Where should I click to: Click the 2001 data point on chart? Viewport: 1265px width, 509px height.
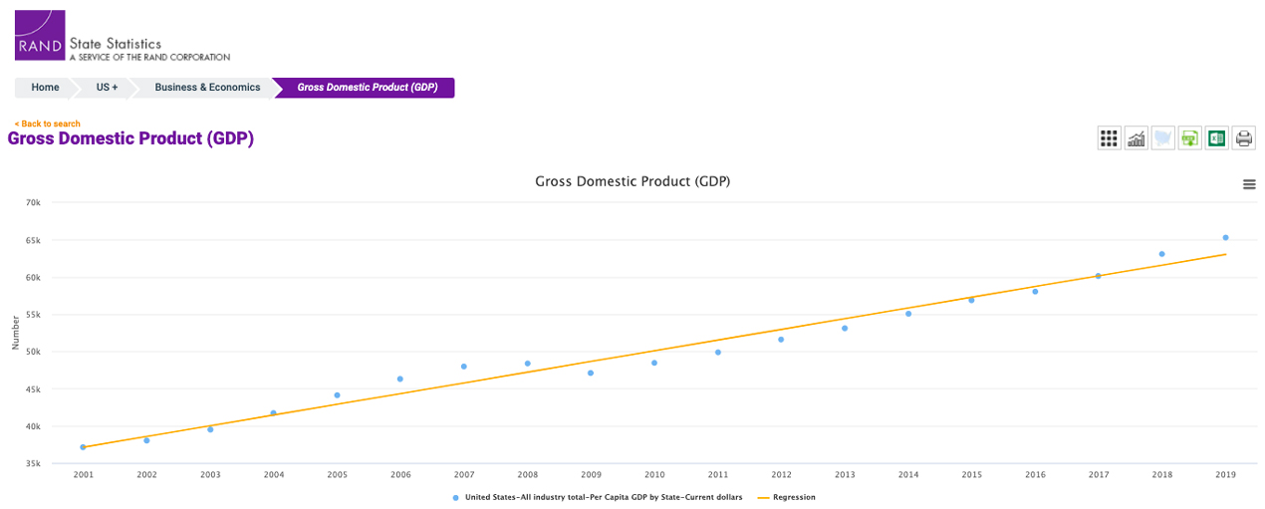pyautogui.click(x=83, y=447)
